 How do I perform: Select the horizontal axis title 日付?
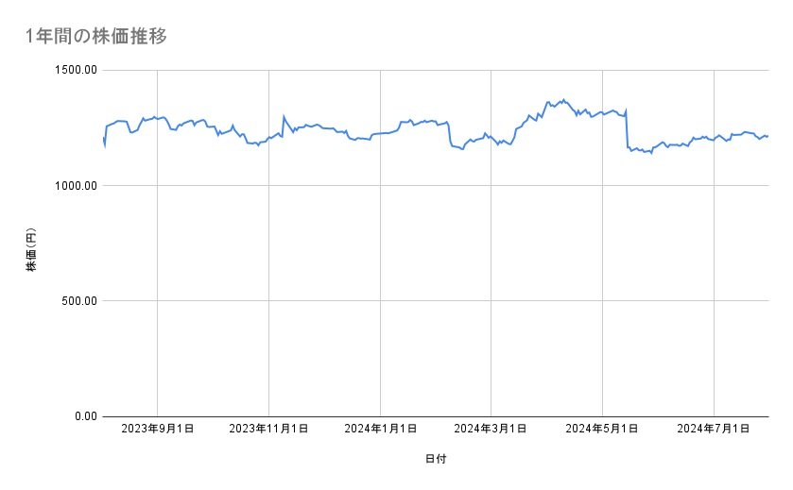tap(436, 459)
